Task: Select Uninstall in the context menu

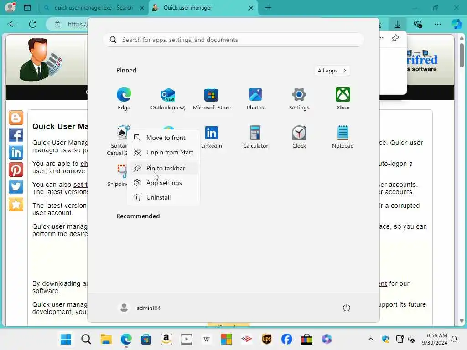Action: coord(163,197)
